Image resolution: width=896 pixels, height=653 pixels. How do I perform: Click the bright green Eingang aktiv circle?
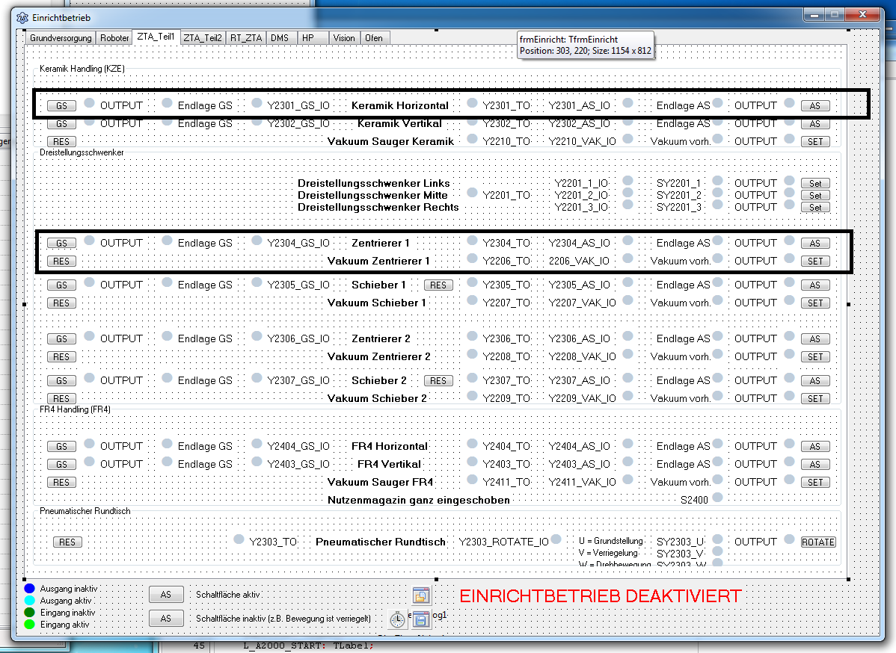[x=30, y=625]
